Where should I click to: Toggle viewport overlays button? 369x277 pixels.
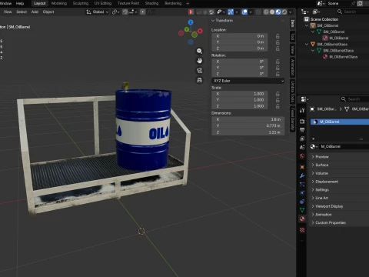coord(244,12)
